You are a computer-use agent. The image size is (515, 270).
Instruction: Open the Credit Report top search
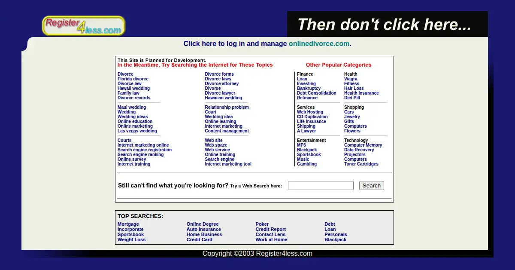pos(271,230)
